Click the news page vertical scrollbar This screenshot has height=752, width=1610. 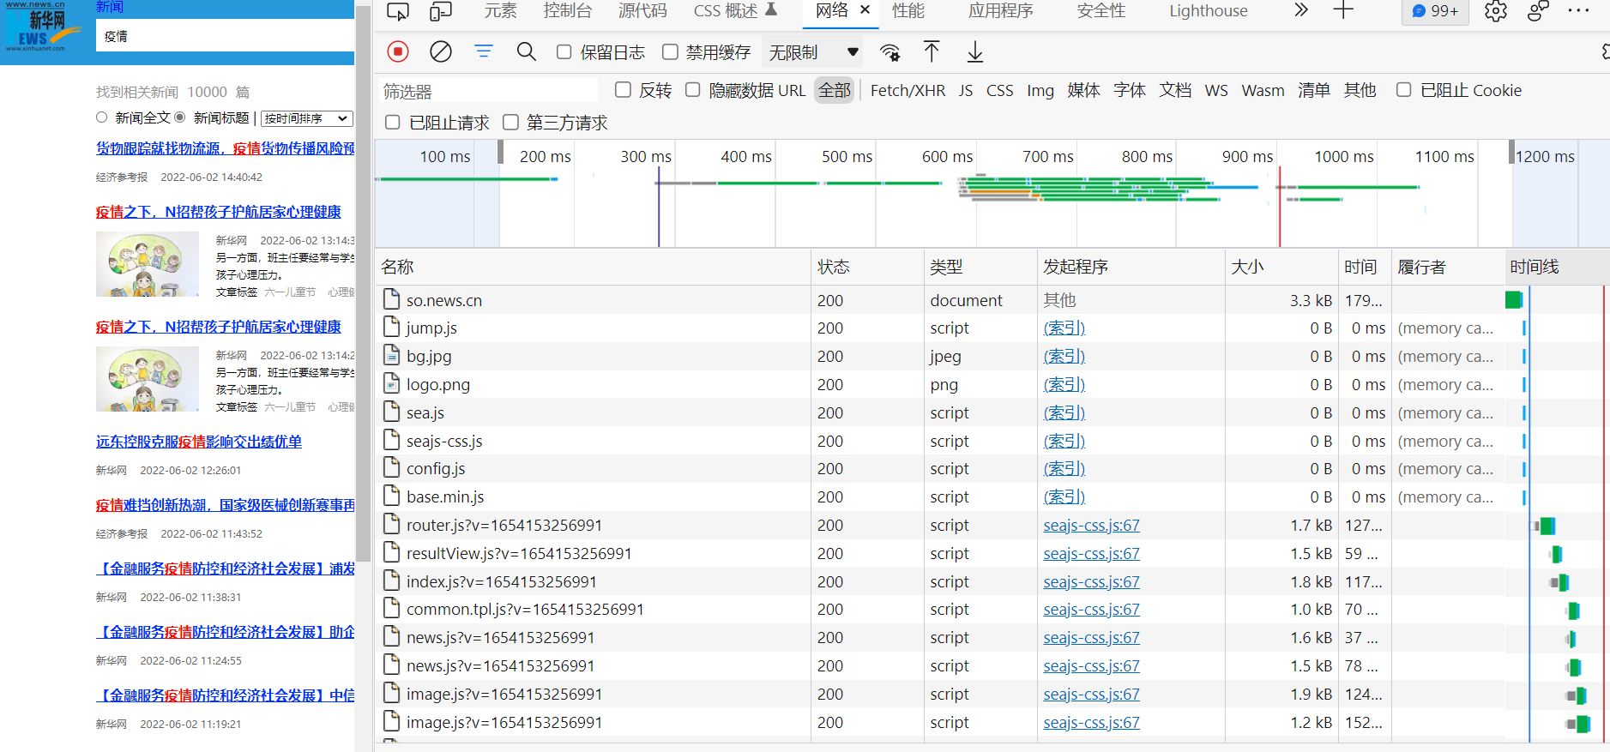363,283
